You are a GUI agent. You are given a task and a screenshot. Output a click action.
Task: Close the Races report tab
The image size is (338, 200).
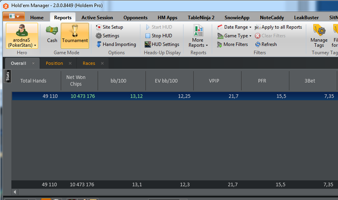click(x=102, y=63)
